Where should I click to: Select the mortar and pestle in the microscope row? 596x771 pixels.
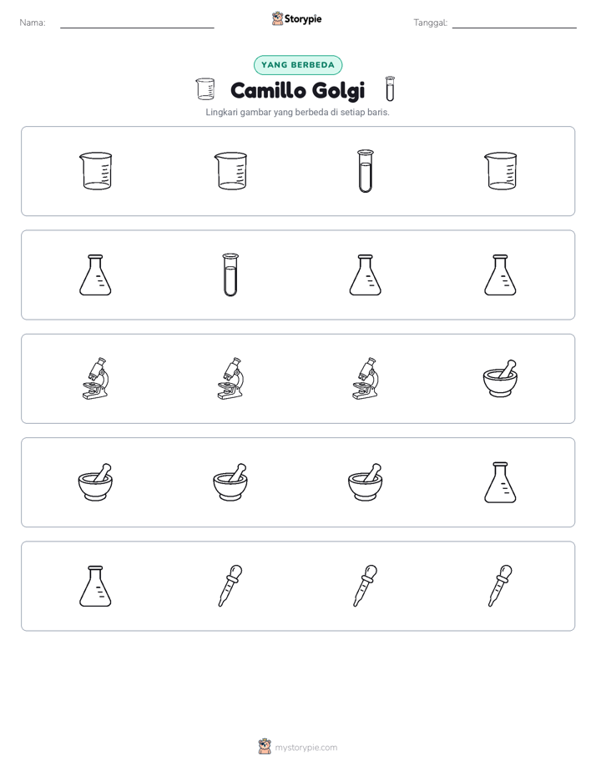click(500, 379)
